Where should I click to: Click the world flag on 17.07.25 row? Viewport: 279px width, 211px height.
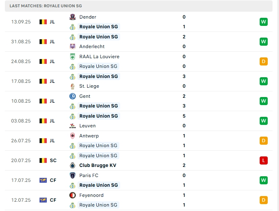pyautogui.click(x=43, y=180)
